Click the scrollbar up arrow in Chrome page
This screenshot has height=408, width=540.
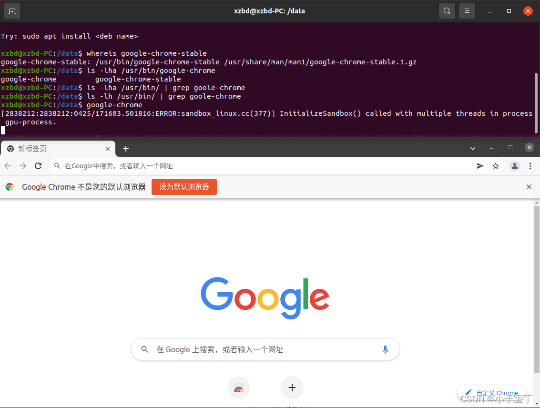point(537,203)
